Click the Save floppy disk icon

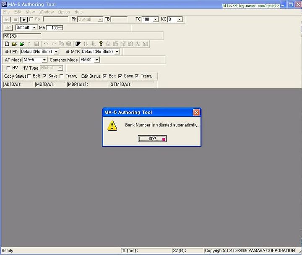pyautogui.click(x=37, y=44)
